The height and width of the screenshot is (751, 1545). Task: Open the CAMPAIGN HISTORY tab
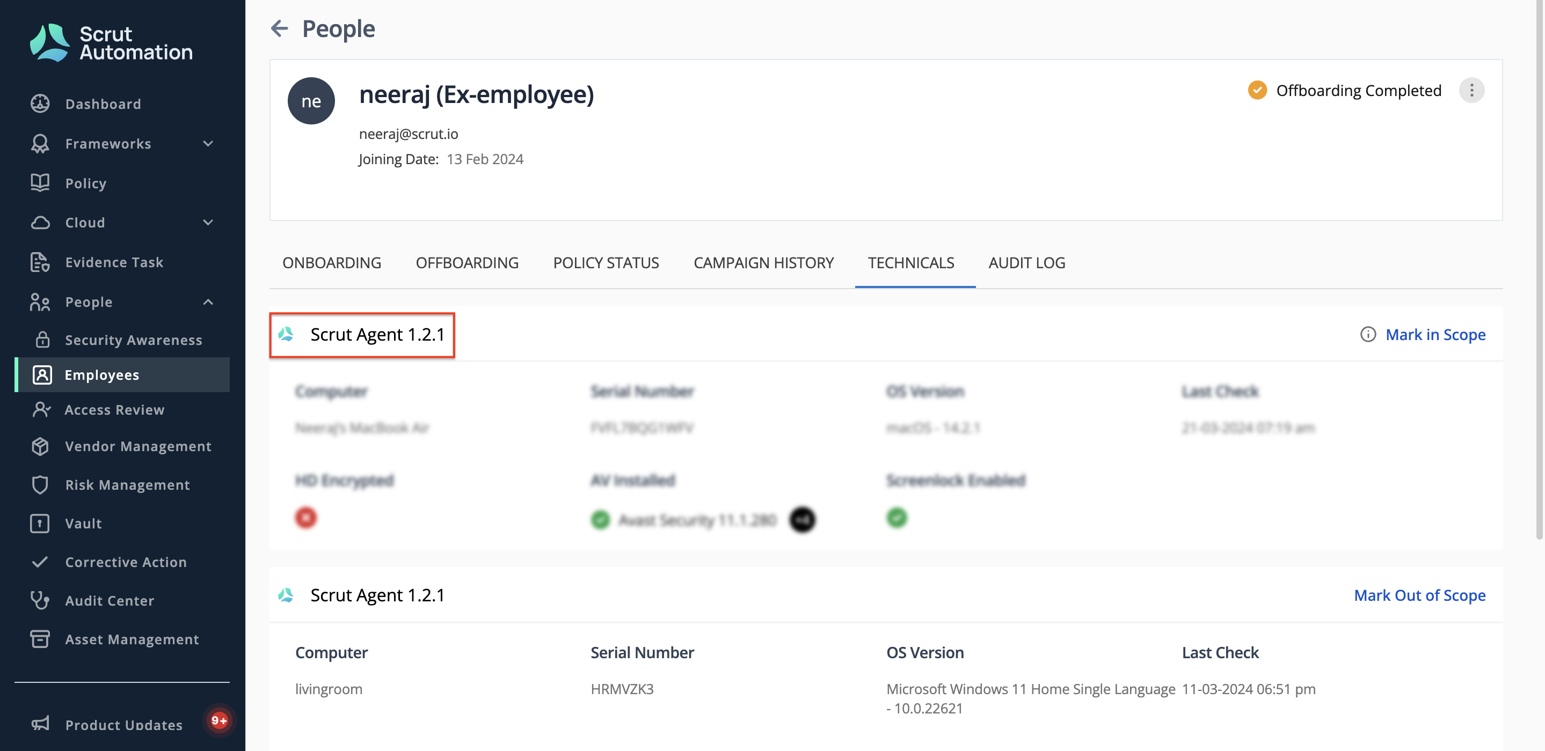763,262
